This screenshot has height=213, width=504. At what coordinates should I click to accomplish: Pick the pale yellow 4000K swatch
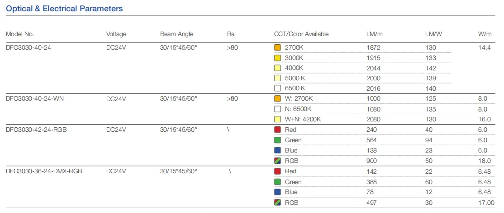coord(278,68)
